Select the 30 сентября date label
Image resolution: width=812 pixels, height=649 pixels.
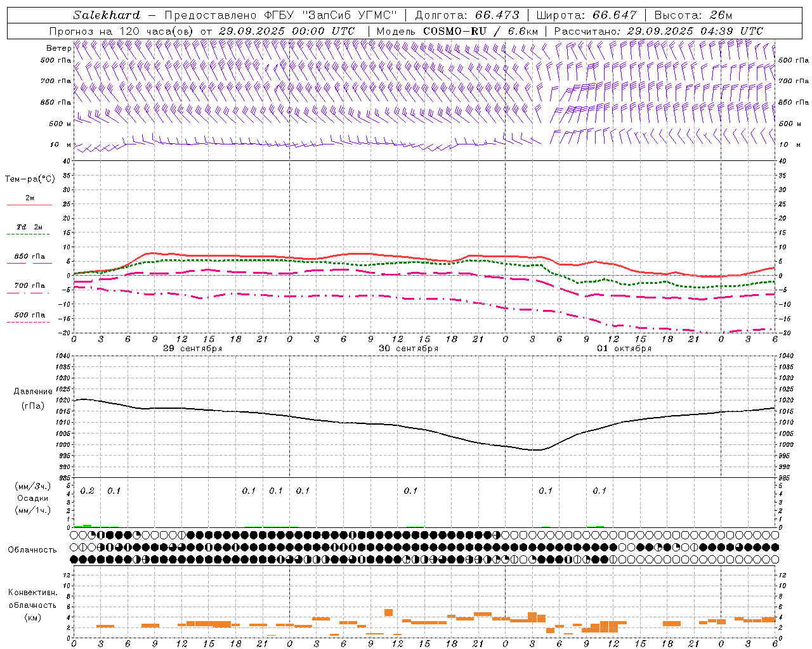409,349
